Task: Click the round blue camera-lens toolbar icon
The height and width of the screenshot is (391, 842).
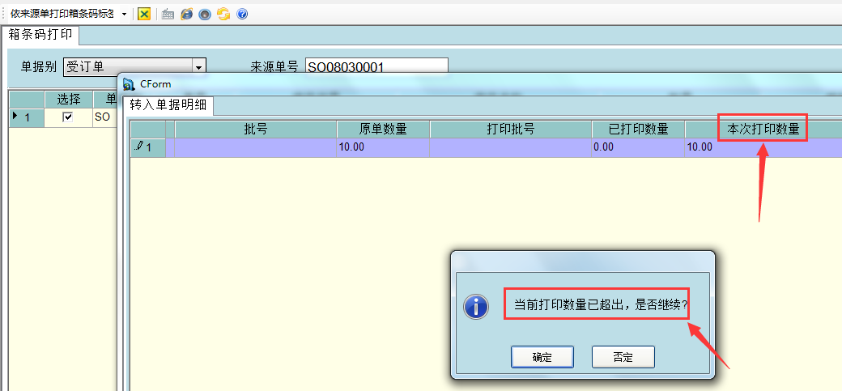Action: 205,15
